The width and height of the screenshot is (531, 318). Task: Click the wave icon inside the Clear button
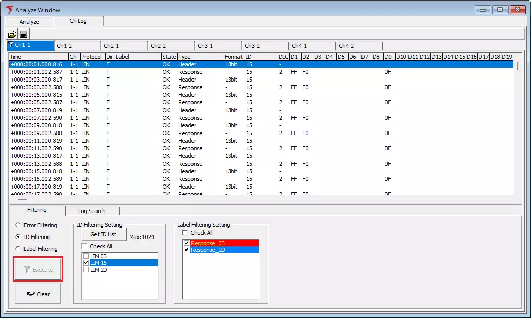pos(31,294)
